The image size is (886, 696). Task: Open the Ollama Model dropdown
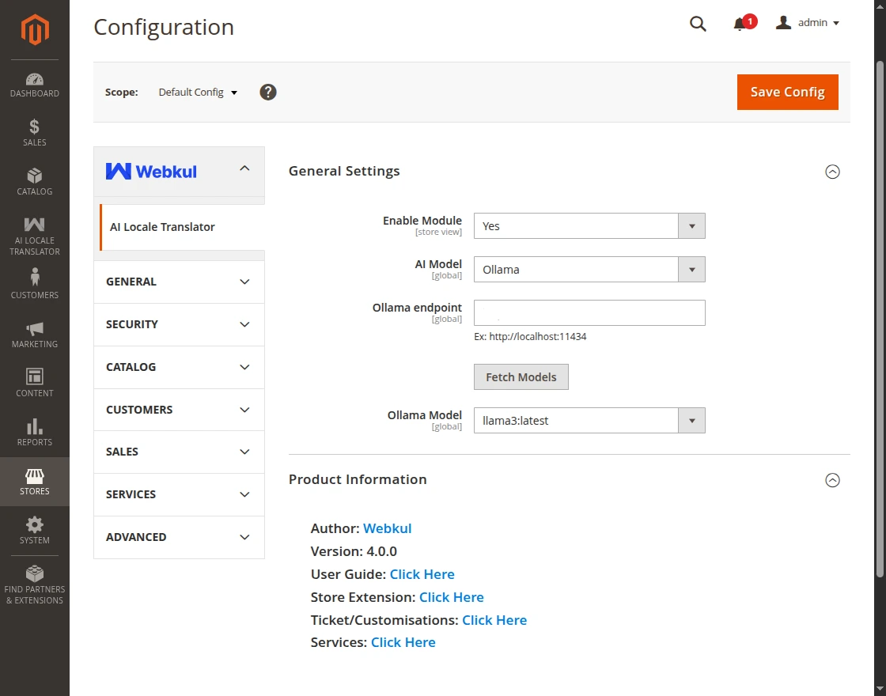click(589, 421)
